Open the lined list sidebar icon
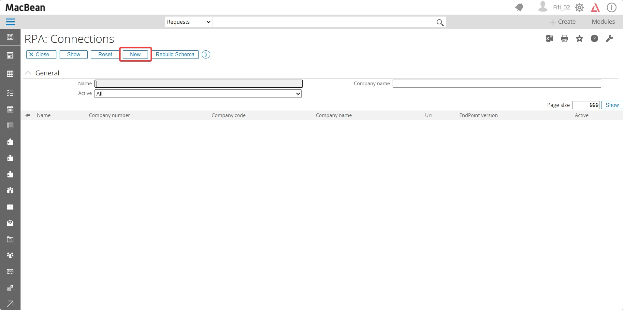The width and height of the screenshot is (623, 310). click(x=10, y=125)
